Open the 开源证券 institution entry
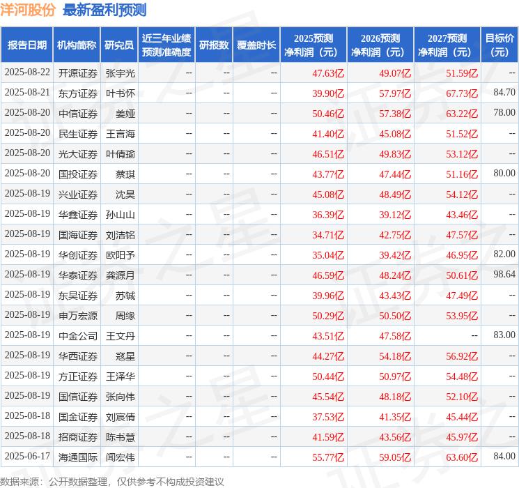This screenshot has height=488, width=519. tap(77, 73)
